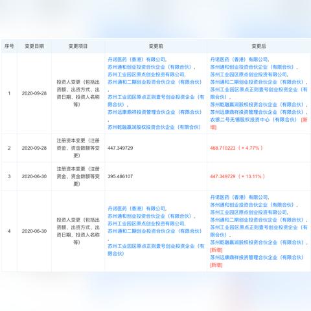Select the 变更日期 column header
Viewport: 311px width, 311px height.
tap(34, 46)
